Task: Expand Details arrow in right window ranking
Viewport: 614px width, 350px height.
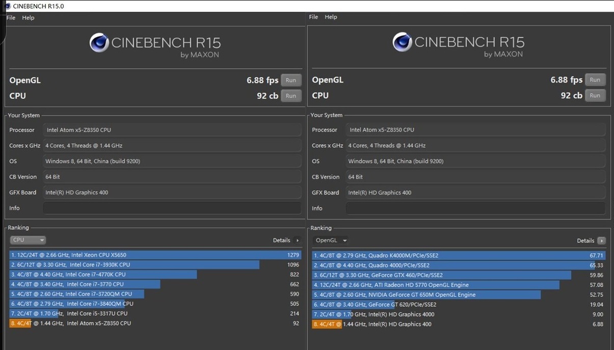Action: point(602,240)
